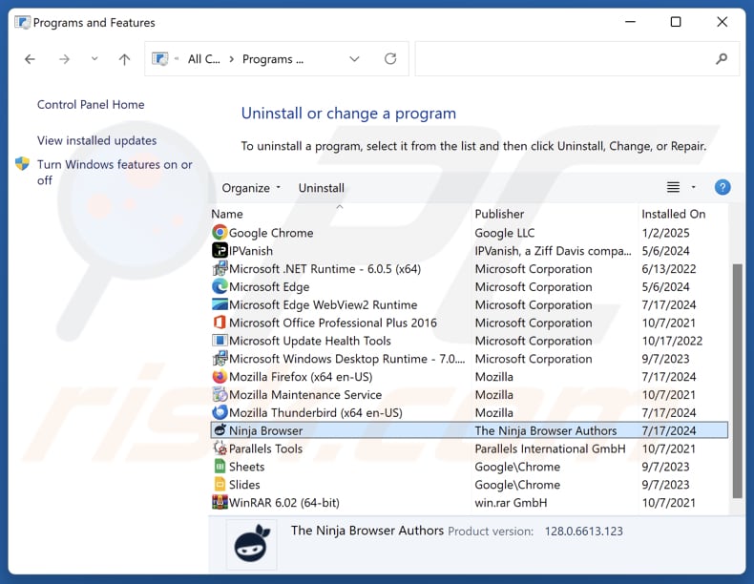Click the Parallels Tools icon

220,448
